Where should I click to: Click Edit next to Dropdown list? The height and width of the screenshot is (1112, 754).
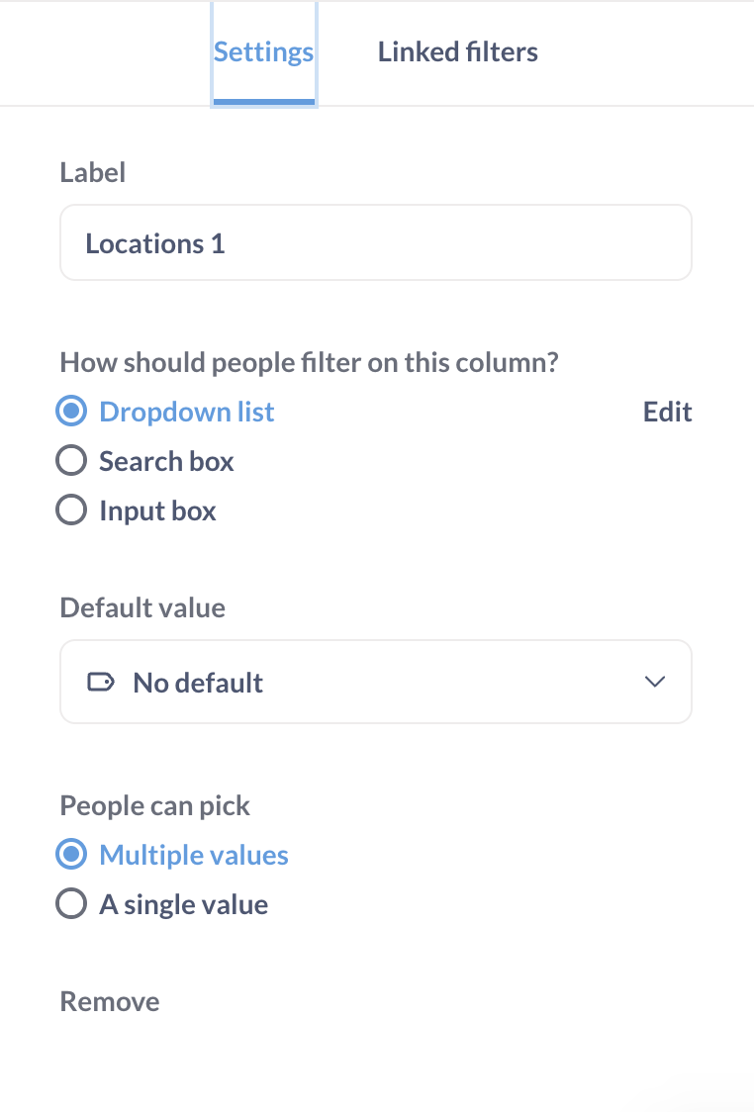tap(668, 412)
